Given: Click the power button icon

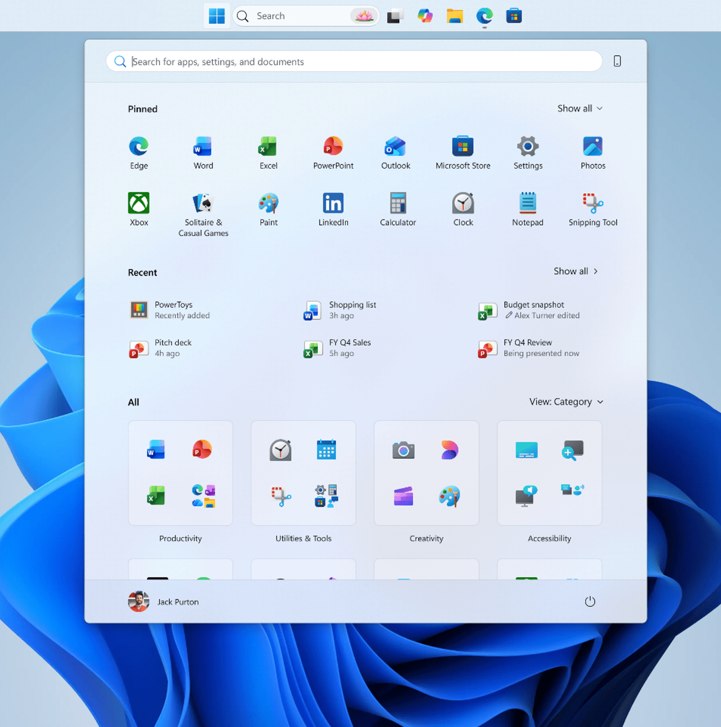Looking at the screenshot, I should click(590, 601).
